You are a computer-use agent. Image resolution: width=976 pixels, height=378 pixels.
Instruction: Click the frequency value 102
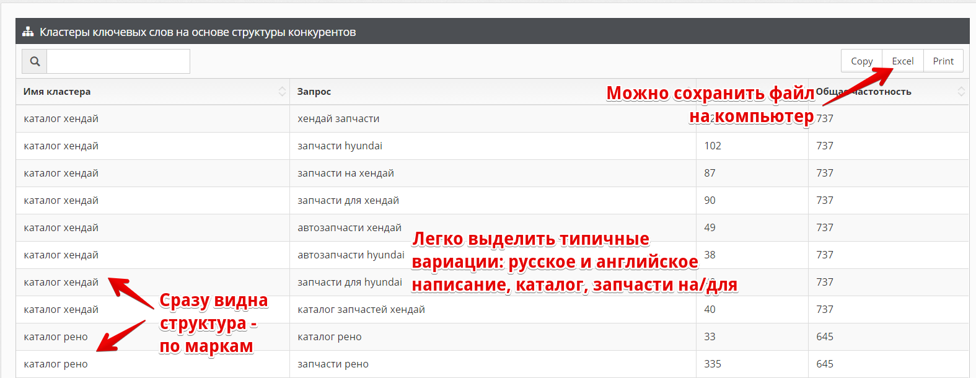[713, 146]
